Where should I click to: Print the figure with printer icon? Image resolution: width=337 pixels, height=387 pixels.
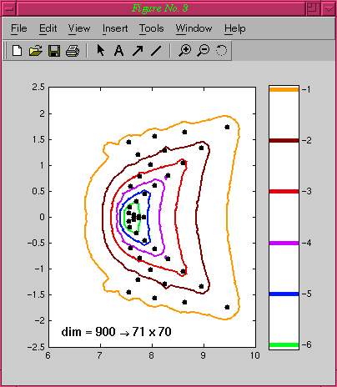point(73,51)
